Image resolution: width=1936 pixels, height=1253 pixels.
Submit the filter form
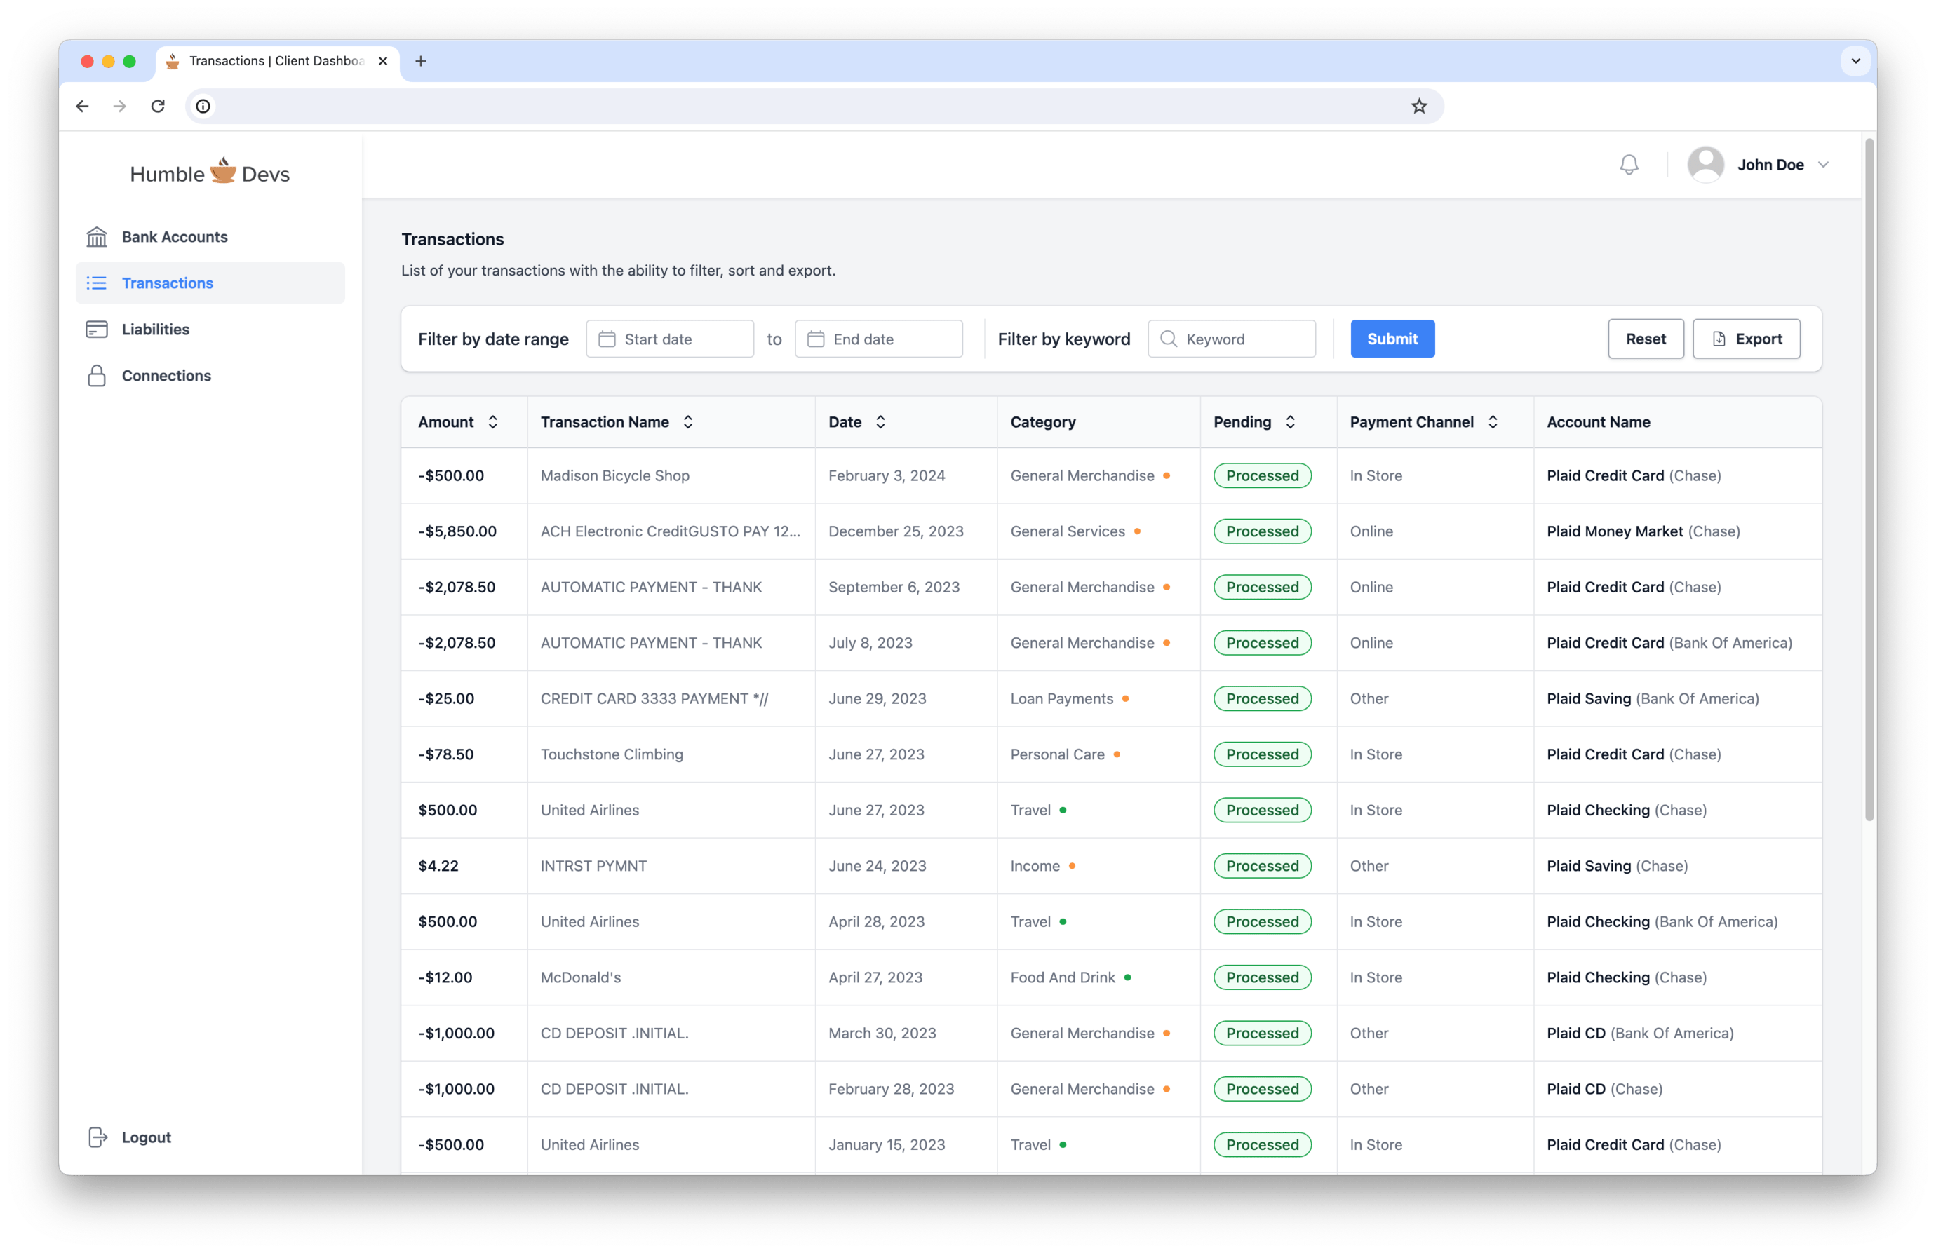1392,339
